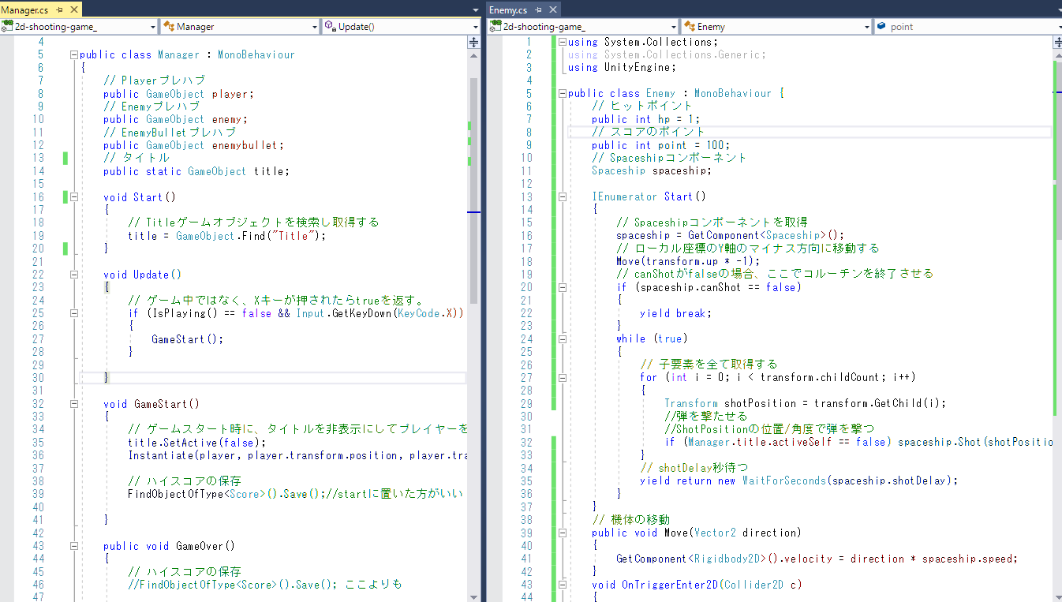
Task: Click the scroll-down arrow in Manager.cs pane
Action: (473, 596)
